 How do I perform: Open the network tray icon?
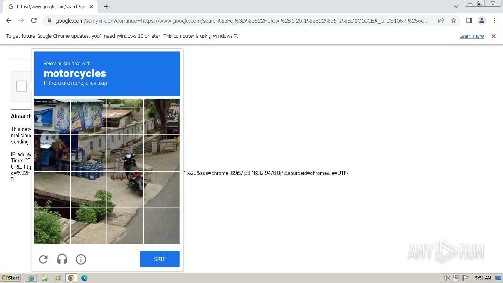(x=456, y=278)
